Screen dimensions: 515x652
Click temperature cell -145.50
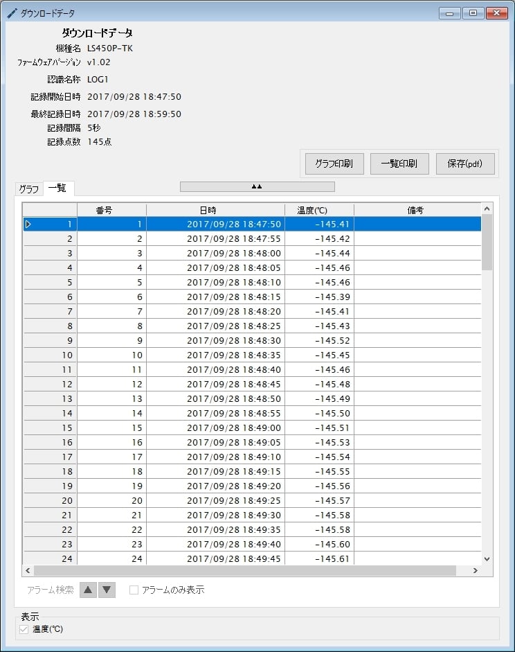click(x=319, y=414)
